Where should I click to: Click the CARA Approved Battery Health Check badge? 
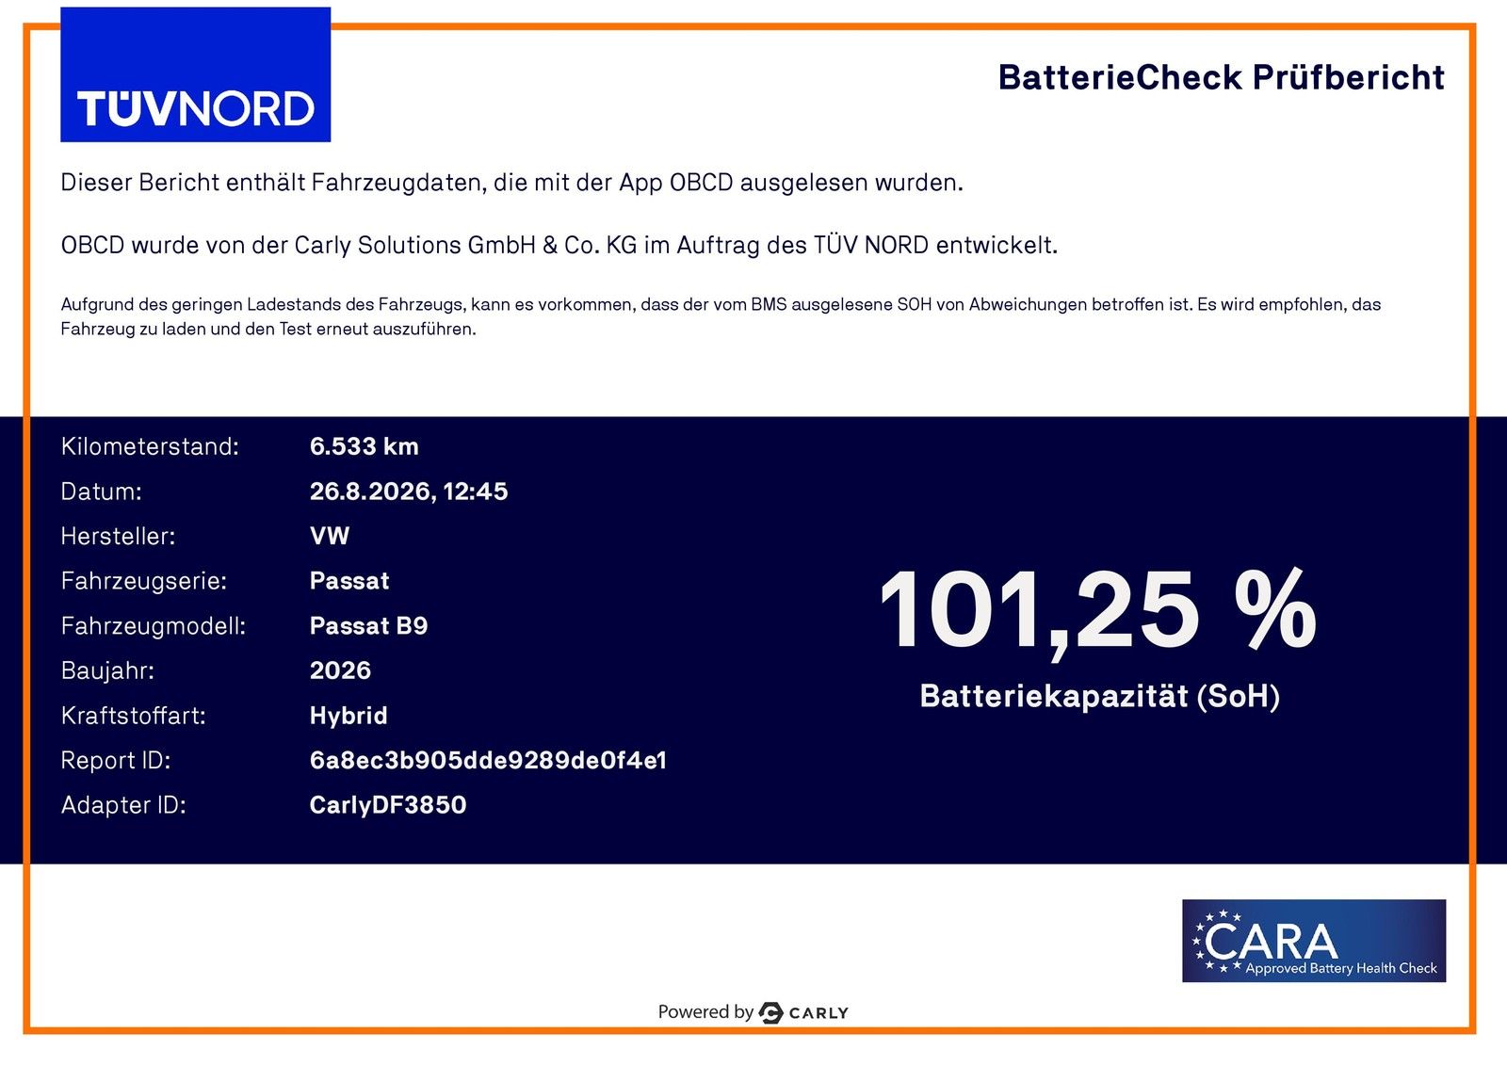click(x=1314, y=941)
